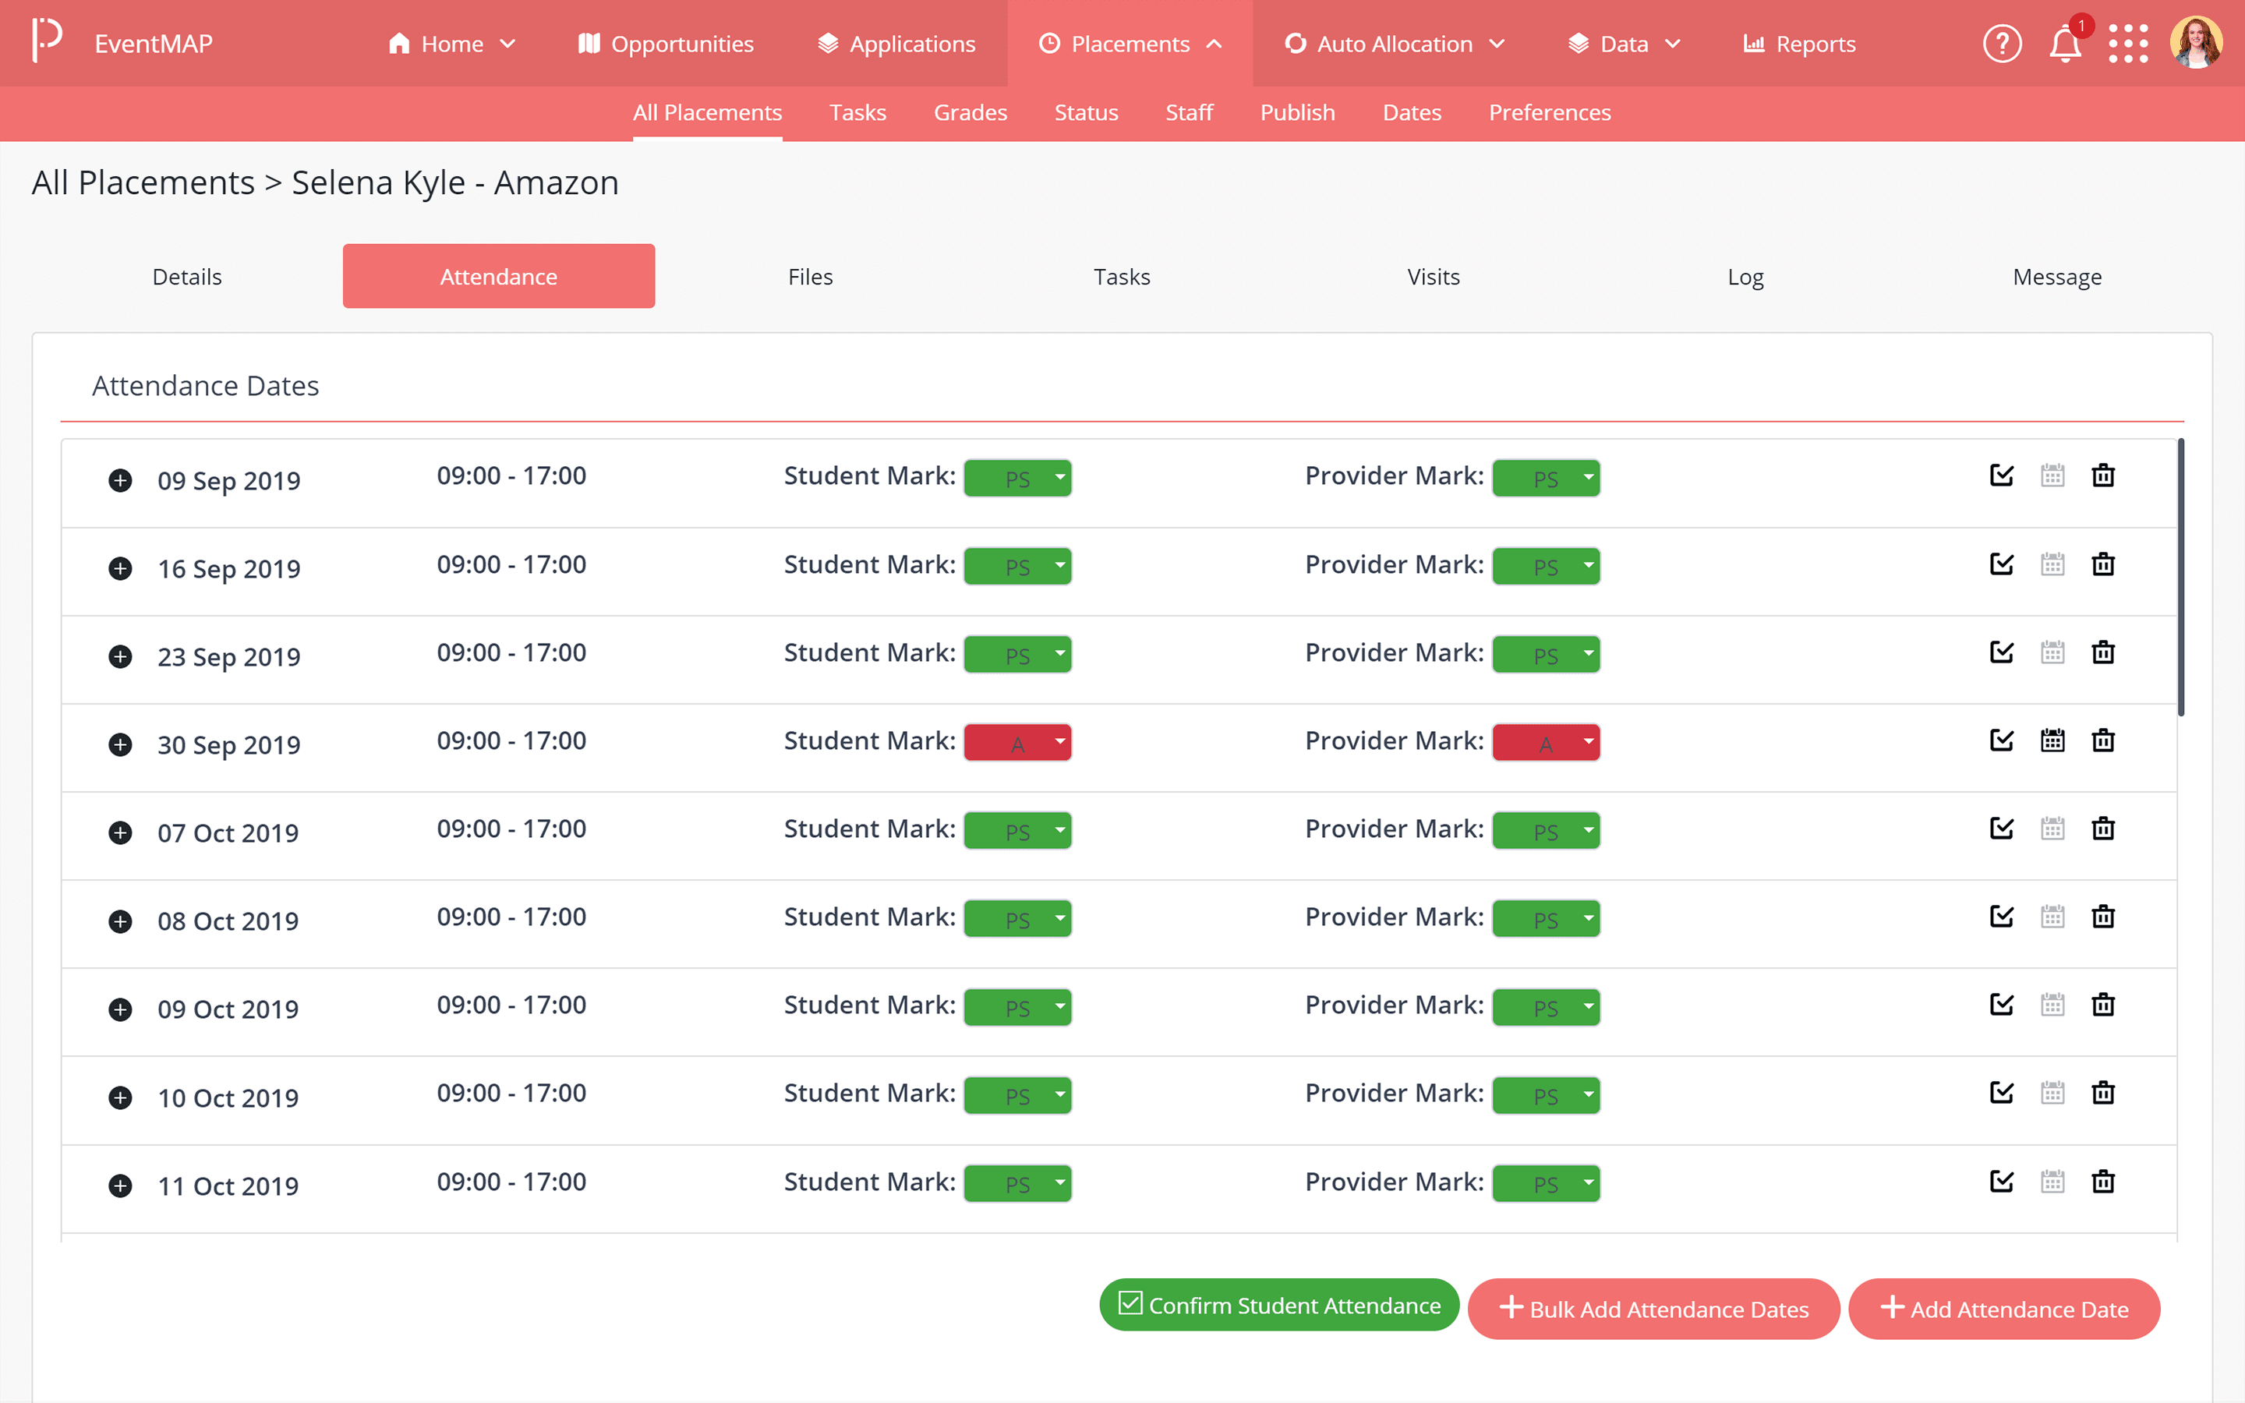2245x1403 pixels.
Task: Switch to the Visits tab
Action: (x=1432, y=277)
